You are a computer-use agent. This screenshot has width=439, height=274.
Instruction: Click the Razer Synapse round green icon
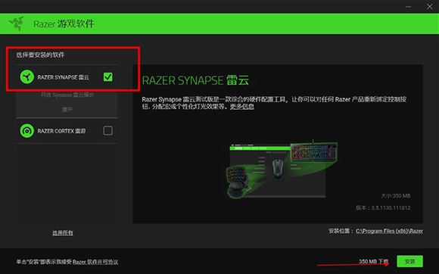coord(27,77)
